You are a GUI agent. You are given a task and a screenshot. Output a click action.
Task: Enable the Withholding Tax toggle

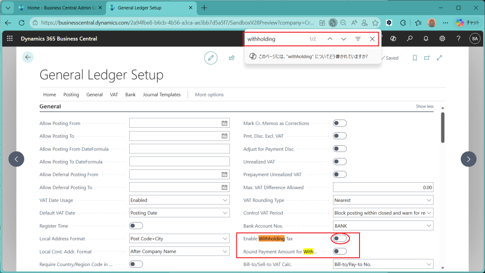[x=340, y=238]
